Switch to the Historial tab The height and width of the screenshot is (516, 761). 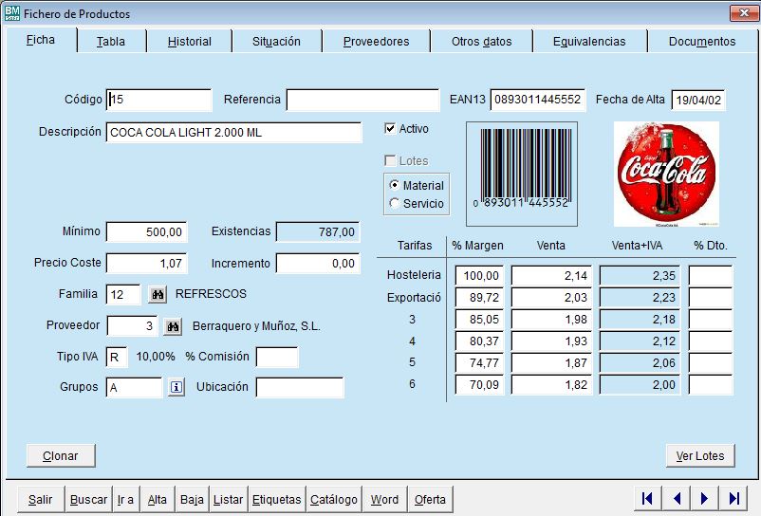(x=189, y=42)
